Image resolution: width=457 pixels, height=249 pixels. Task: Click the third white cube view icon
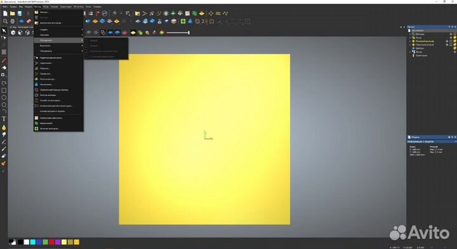pyautogui.click(x=27, y=32)
